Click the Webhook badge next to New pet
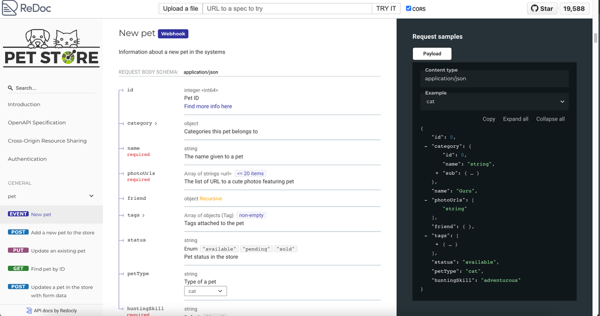 [173, 33]
